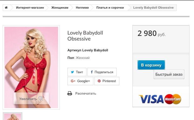Viewport: 194px width, 120px height.
Task: Click the Распечатать link
Action: coord(86,94)
